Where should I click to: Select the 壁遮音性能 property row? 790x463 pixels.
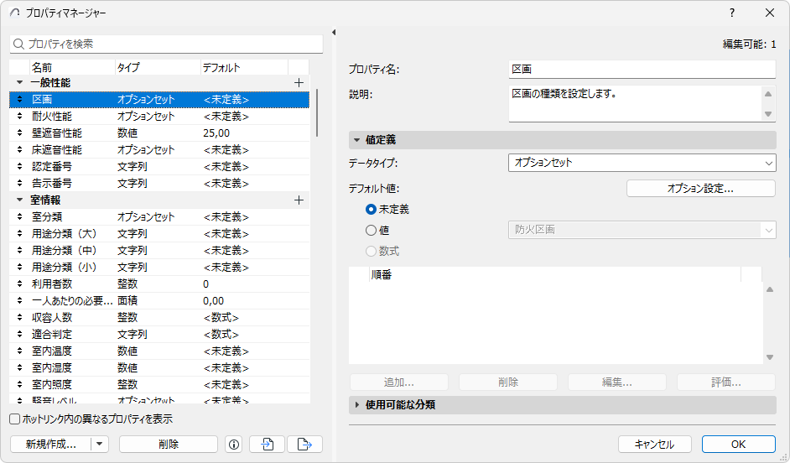[159, 133]
